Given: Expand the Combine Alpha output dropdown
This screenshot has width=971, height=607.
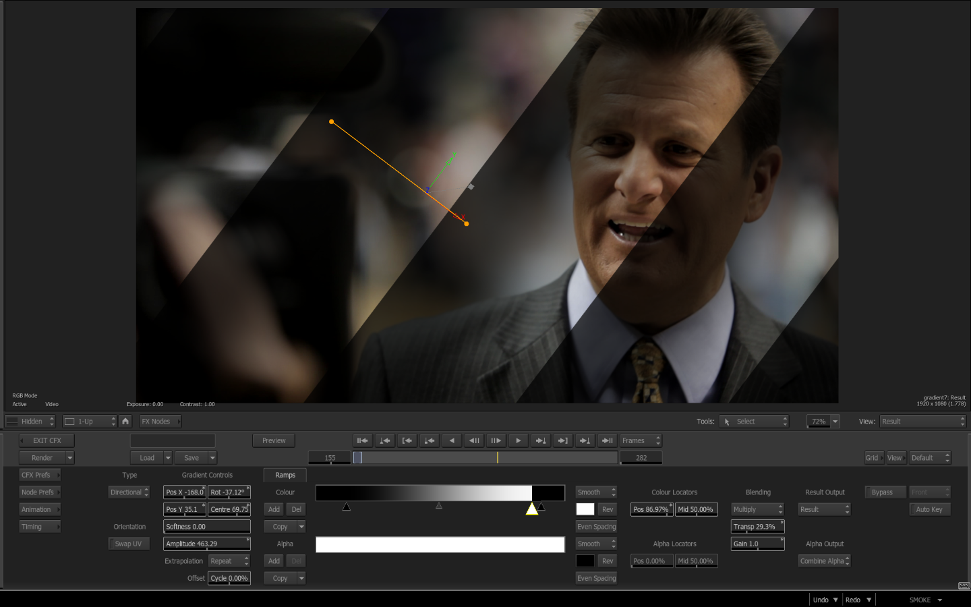Looking at the screenshot, I should pyautogui.click(x=824, y=561).
